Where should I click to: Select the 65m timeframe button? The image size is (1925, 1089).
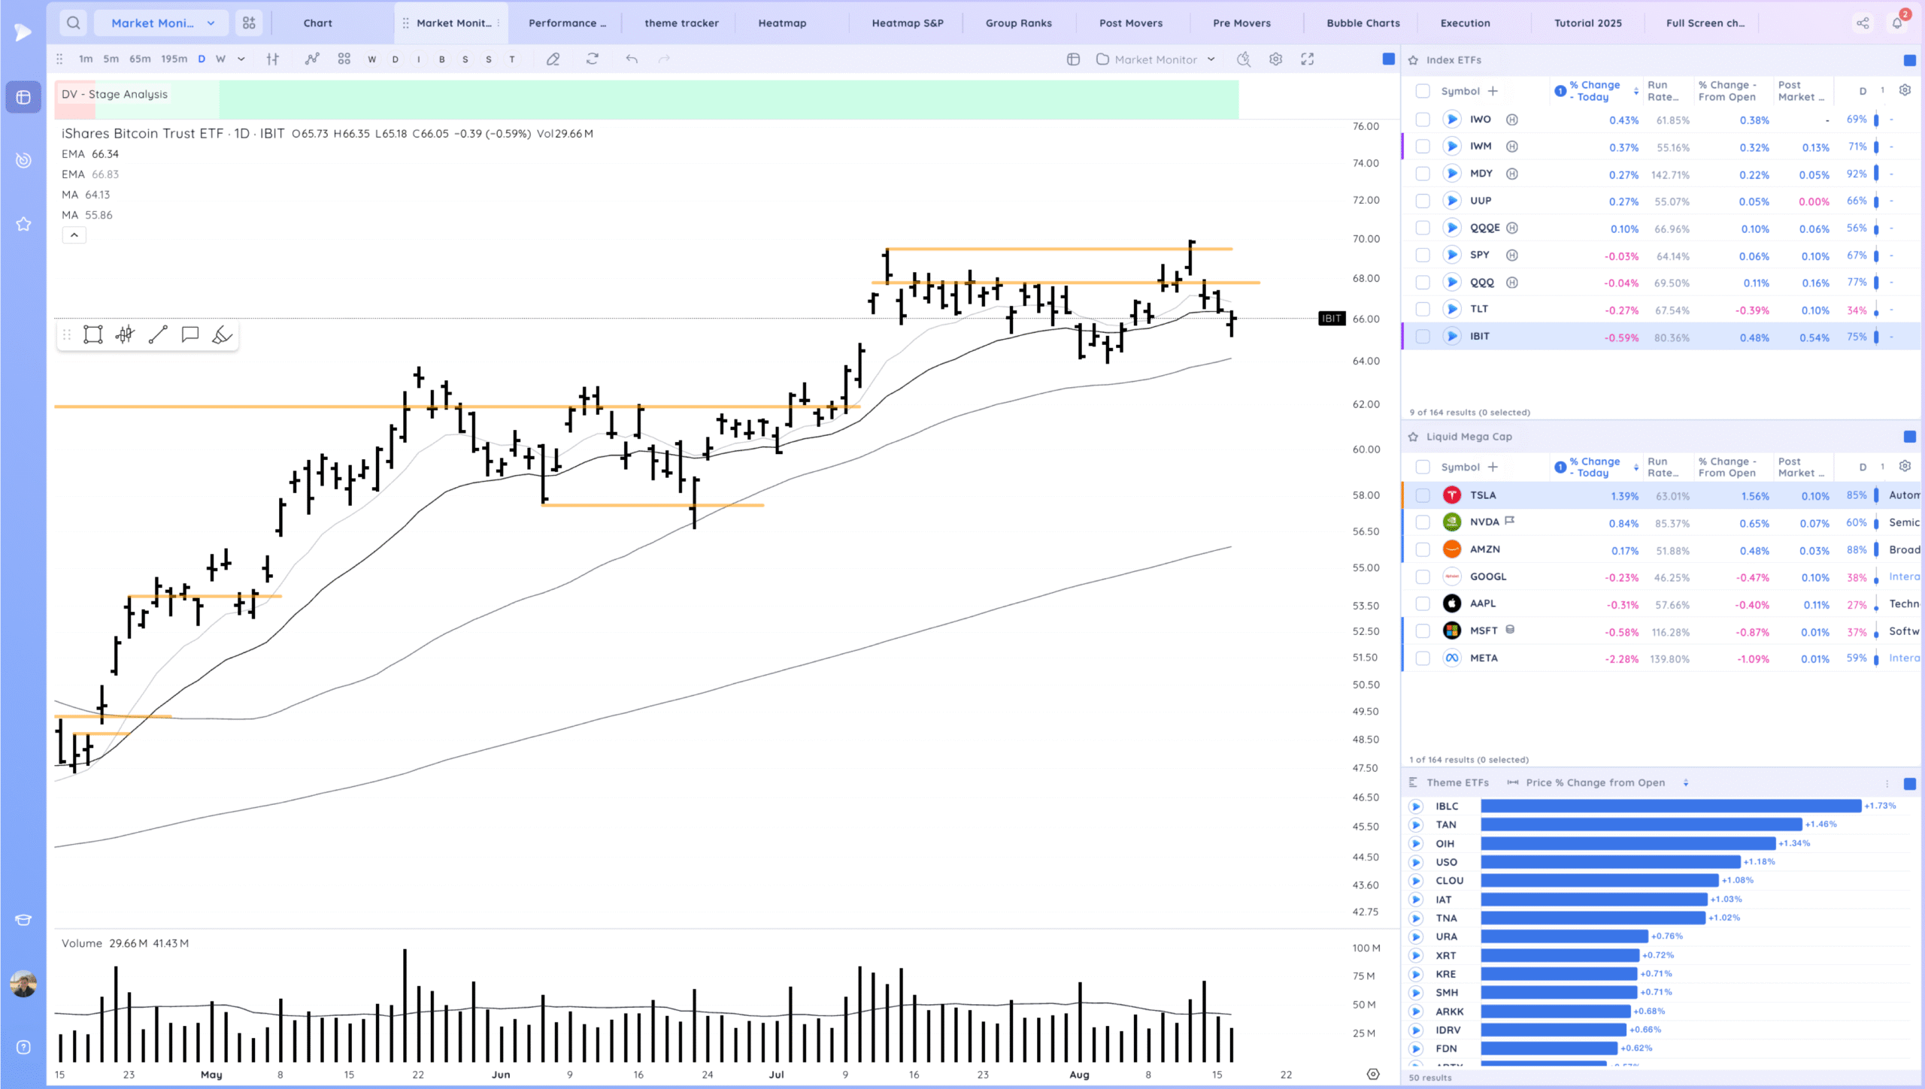point(140,59)
